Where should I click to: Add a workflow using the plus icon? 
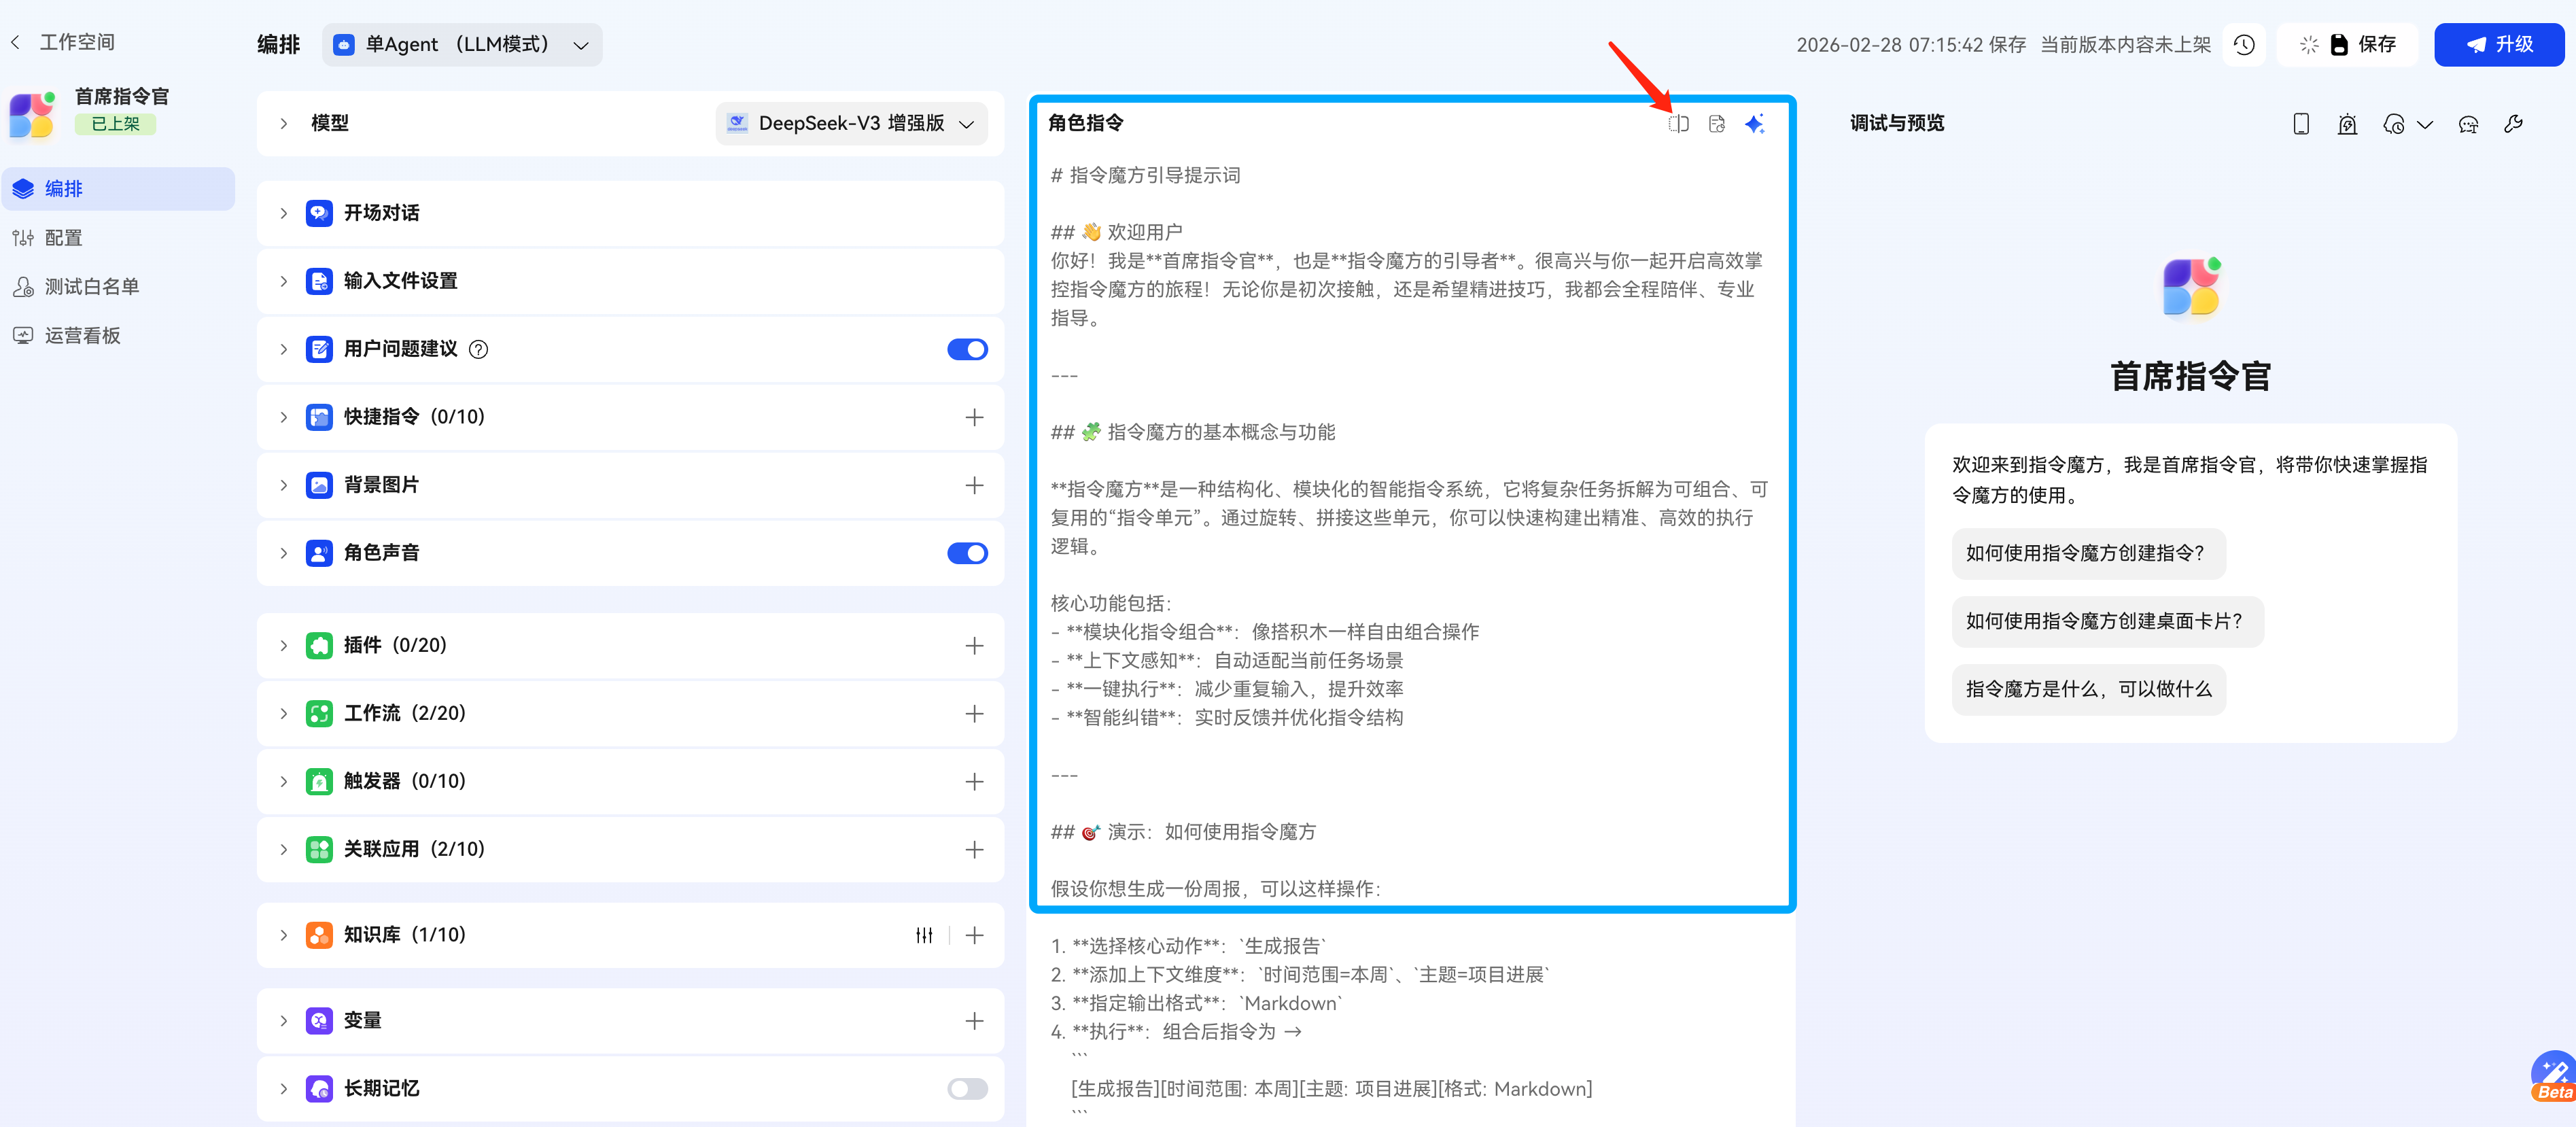(974, 714)
